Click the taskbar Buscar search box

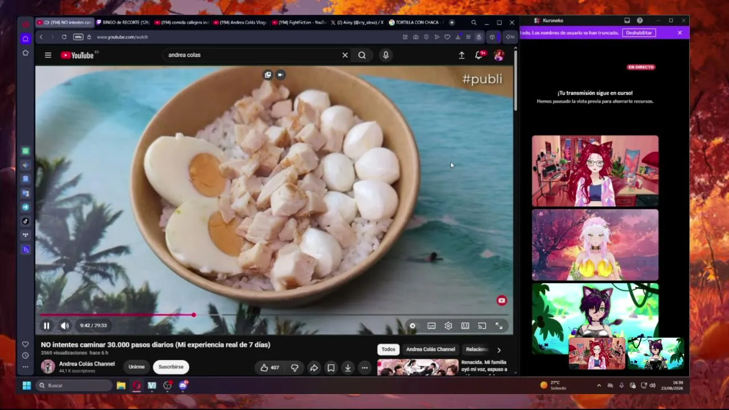(x=74, y=386)
